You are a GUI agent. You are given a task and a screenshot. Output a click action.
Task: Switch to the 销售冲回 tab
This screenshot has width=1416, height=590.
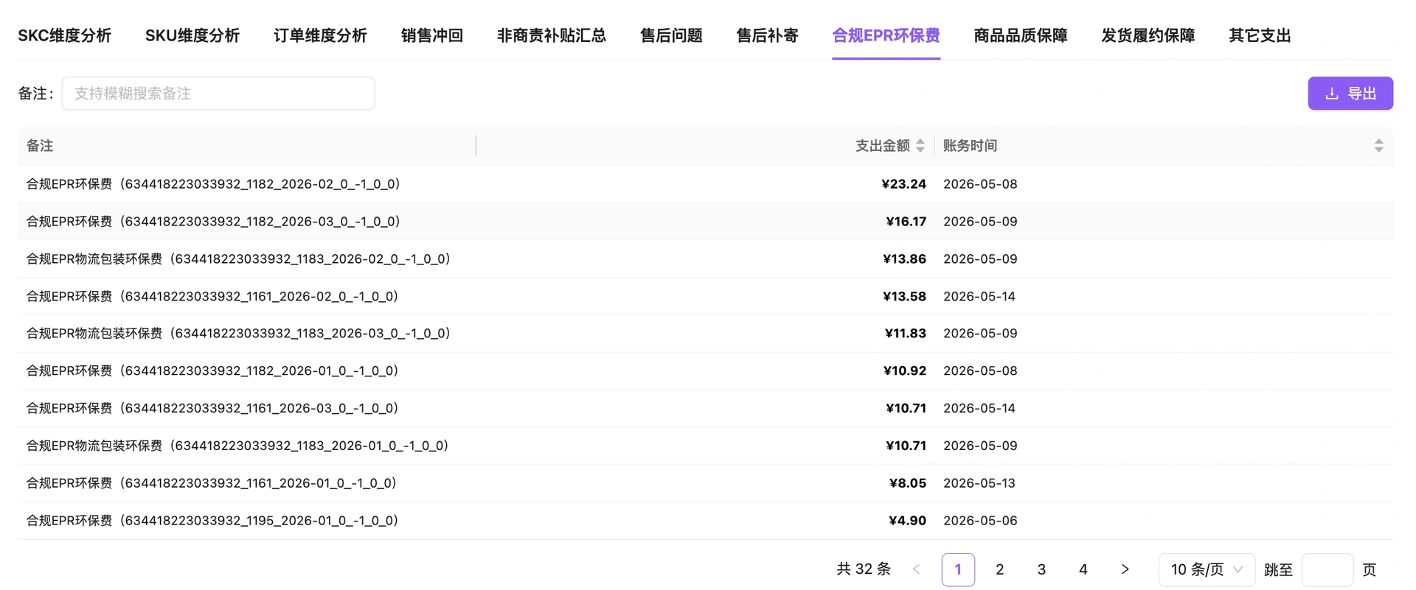[x=432, y=35]
